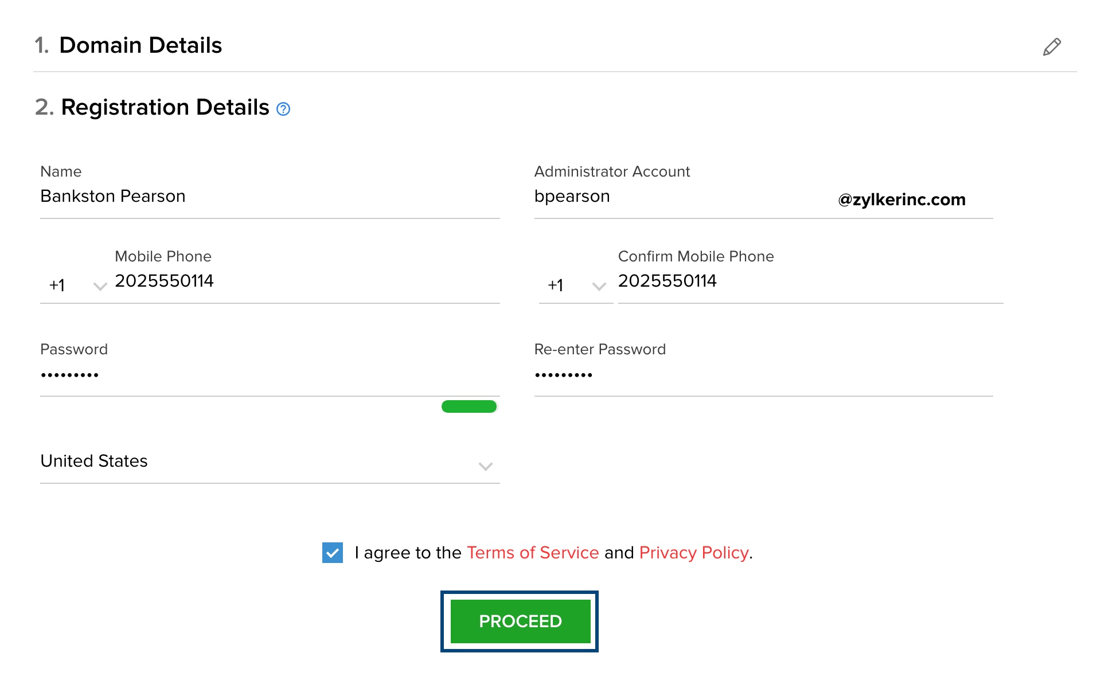Screen dimensions: 1093x696
Task: Click the green password strength indicator bar
Action: [x=469, y=406]
